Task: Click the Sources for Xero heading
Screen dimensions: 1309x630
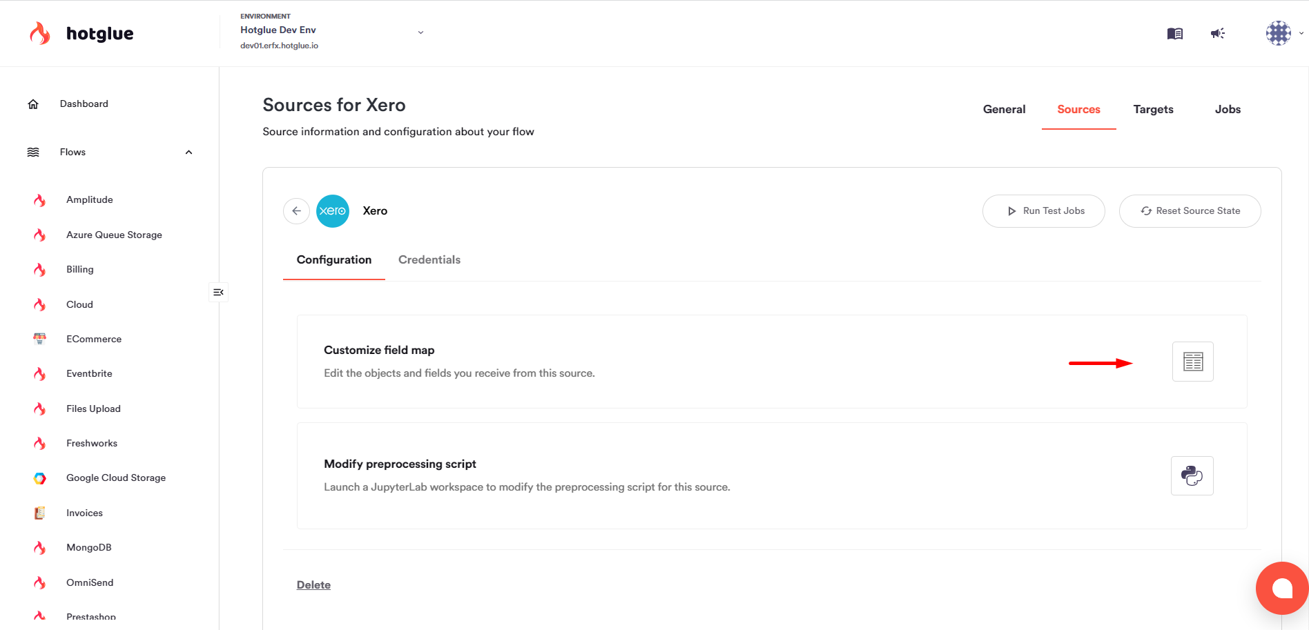Action: [334, 105]
